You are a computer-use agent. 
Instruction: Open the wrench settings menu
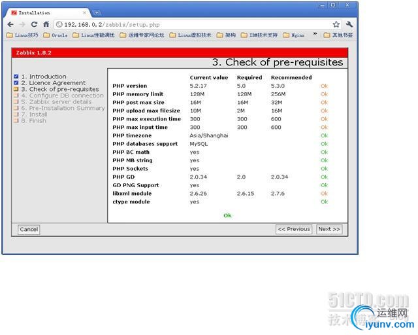349,24
